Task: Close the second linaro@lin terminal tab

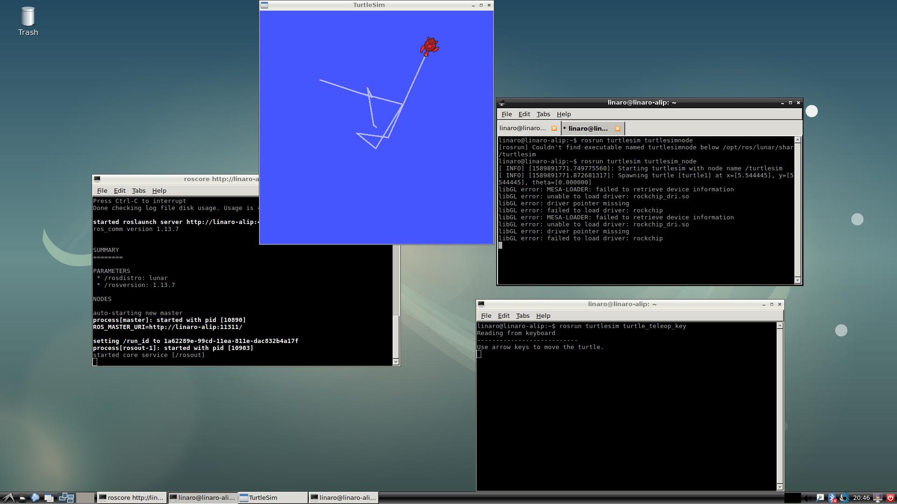Action: pos(618,129)
